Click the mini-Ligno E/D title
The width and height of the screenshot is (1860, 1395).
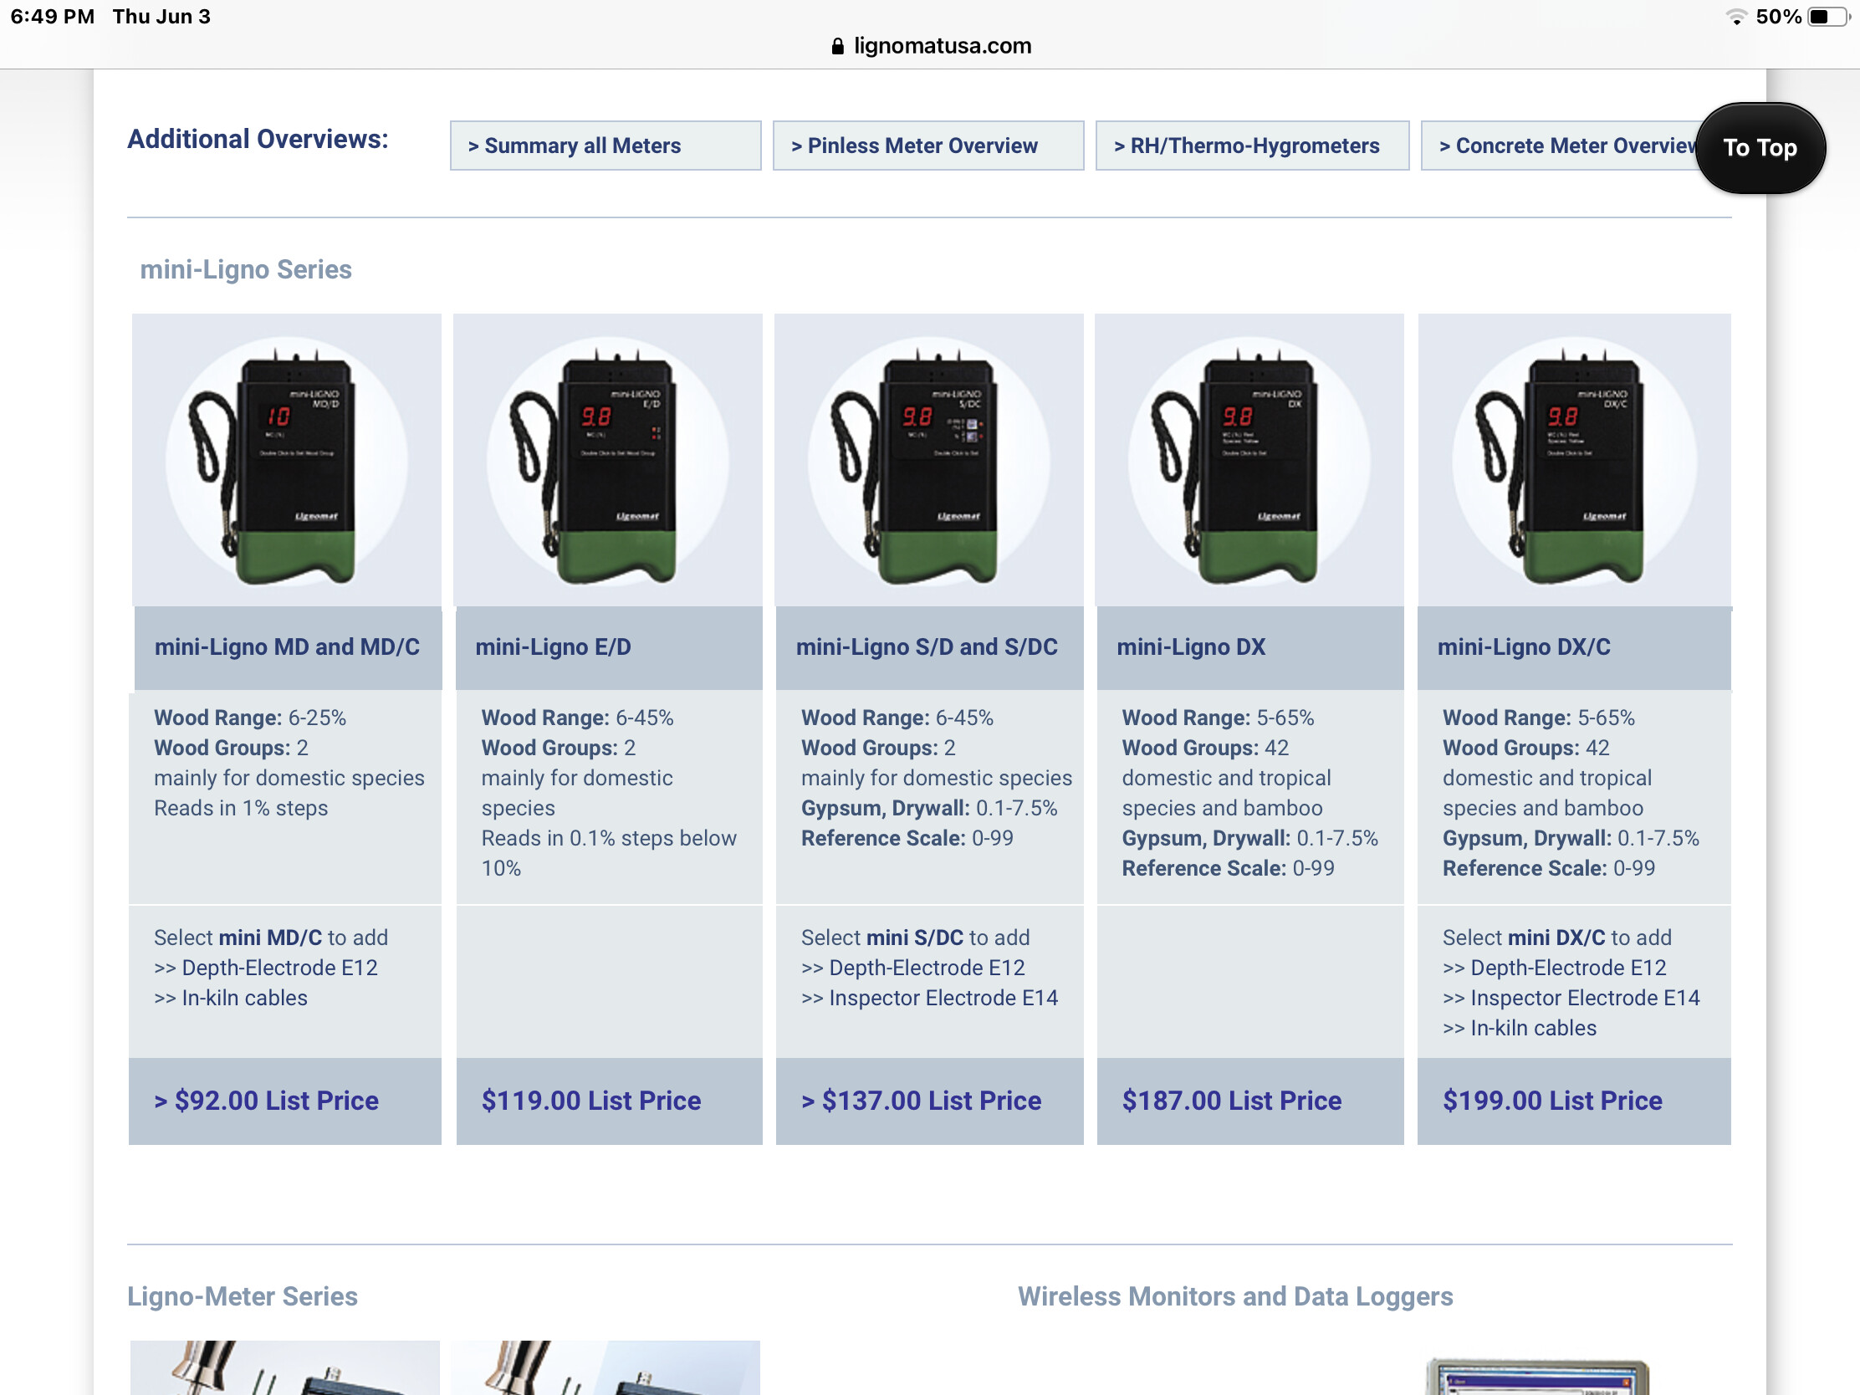click(553, 646)
